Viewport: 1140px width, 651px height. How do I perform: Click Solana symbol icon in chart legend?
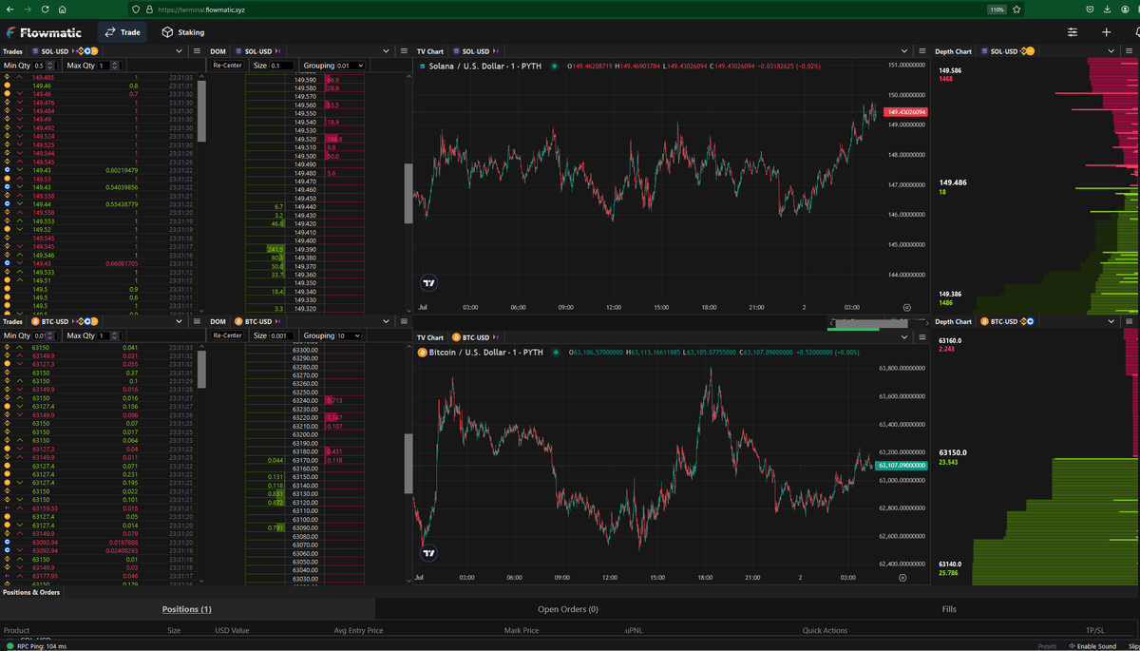pyautogui.click(x=423, y=67)
